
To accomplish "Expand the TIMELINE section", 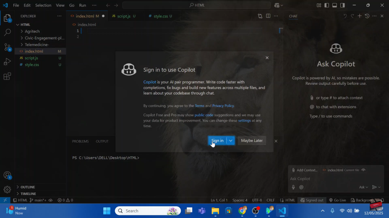I will point(40,194).
